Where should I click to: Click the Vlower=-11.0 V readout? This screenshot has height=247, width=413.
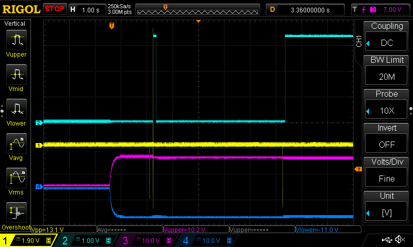(328, 230)
